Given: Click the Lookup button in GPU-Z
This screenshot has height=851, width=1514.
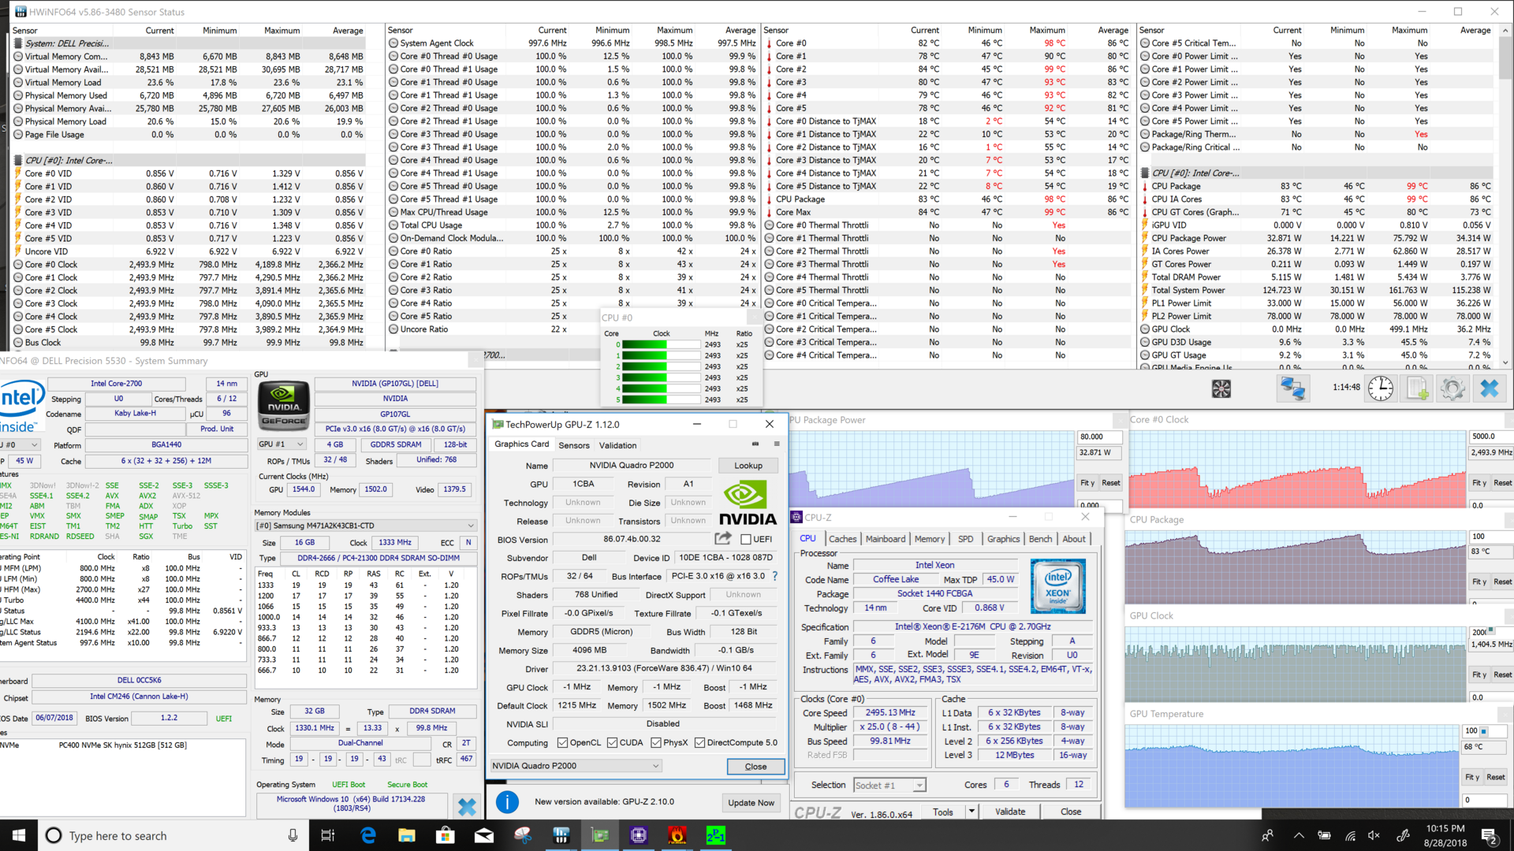Looking at the screenshot, I should click(748, 466).
